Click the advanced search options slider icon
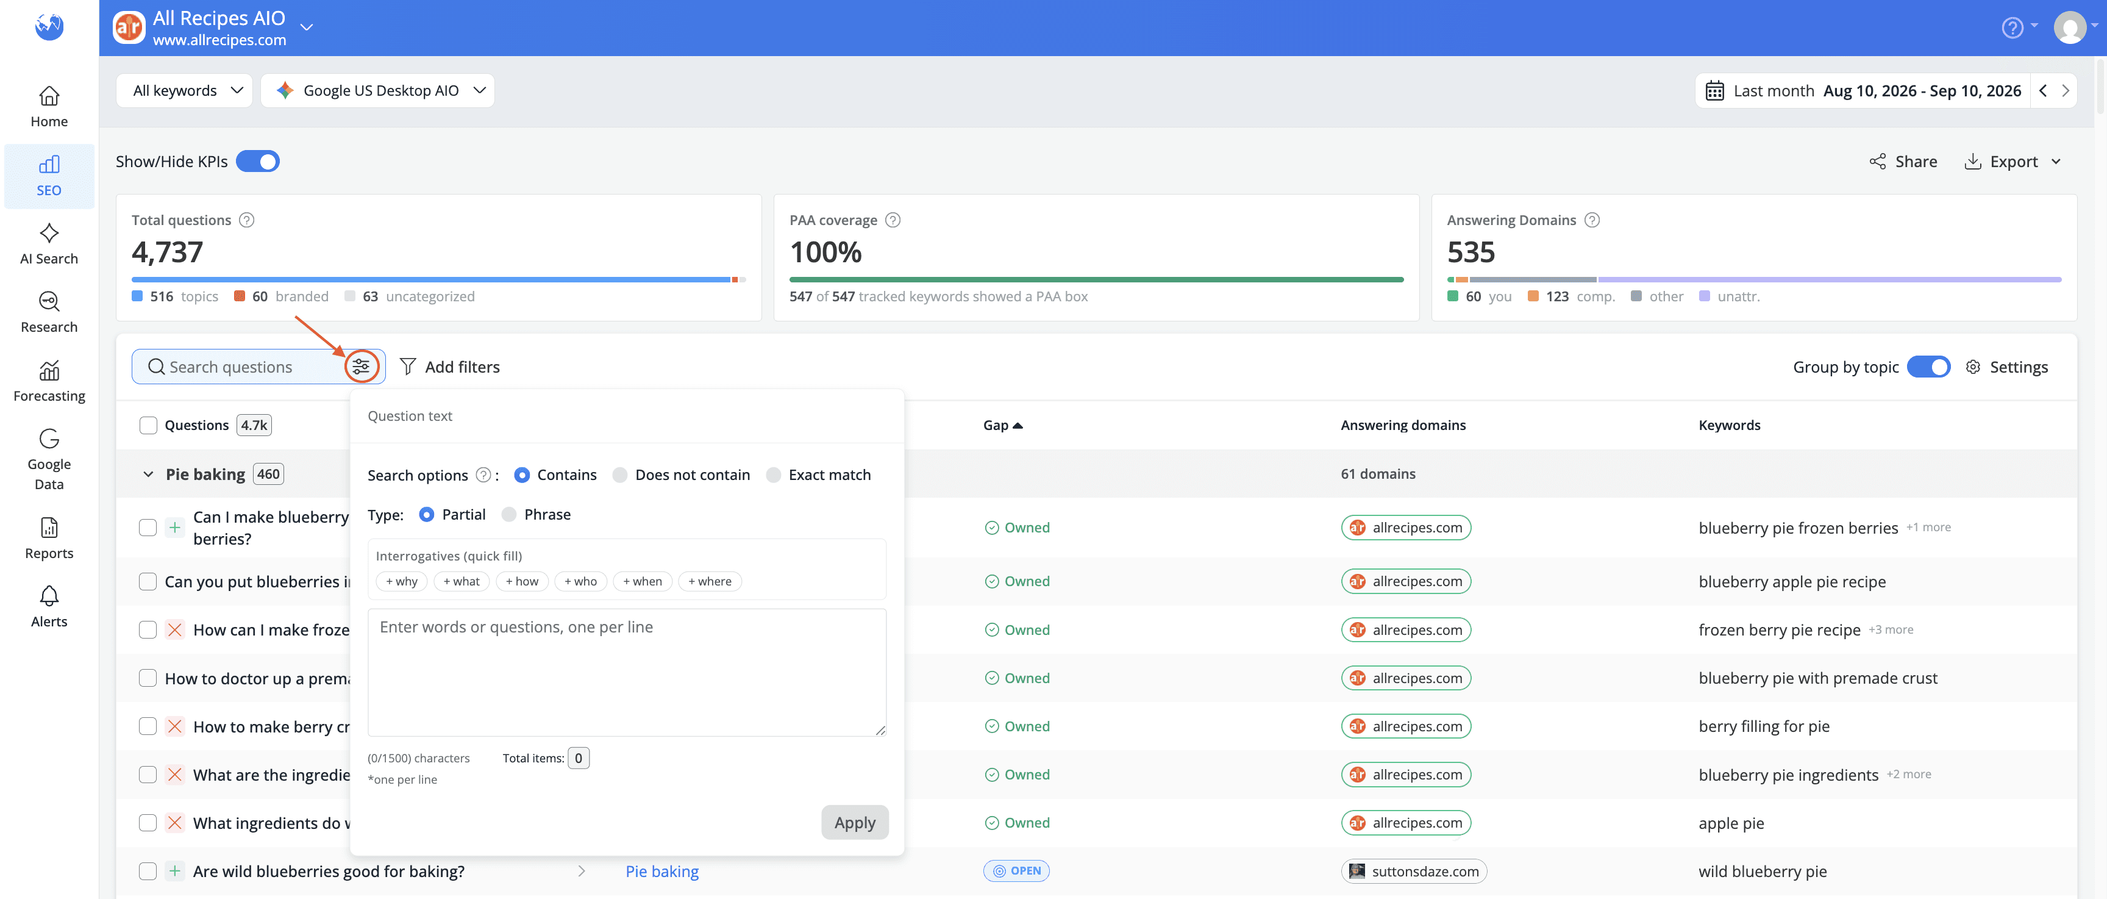 pyautogui.click(x=361, y=367)
